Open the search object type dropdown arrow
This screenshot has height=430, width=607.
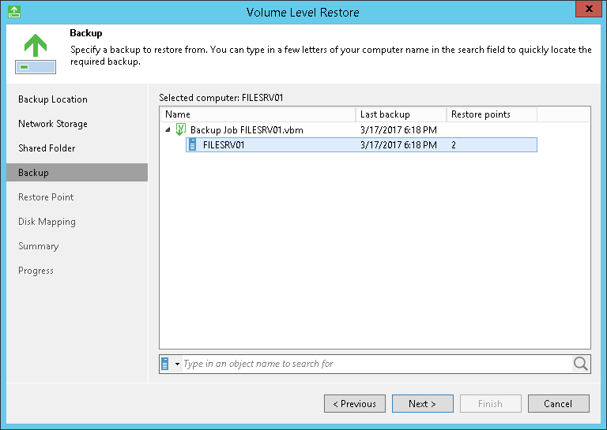pos(177,364)
